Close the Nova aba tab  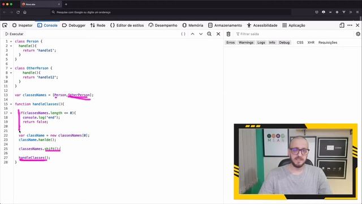pos(59,4)
